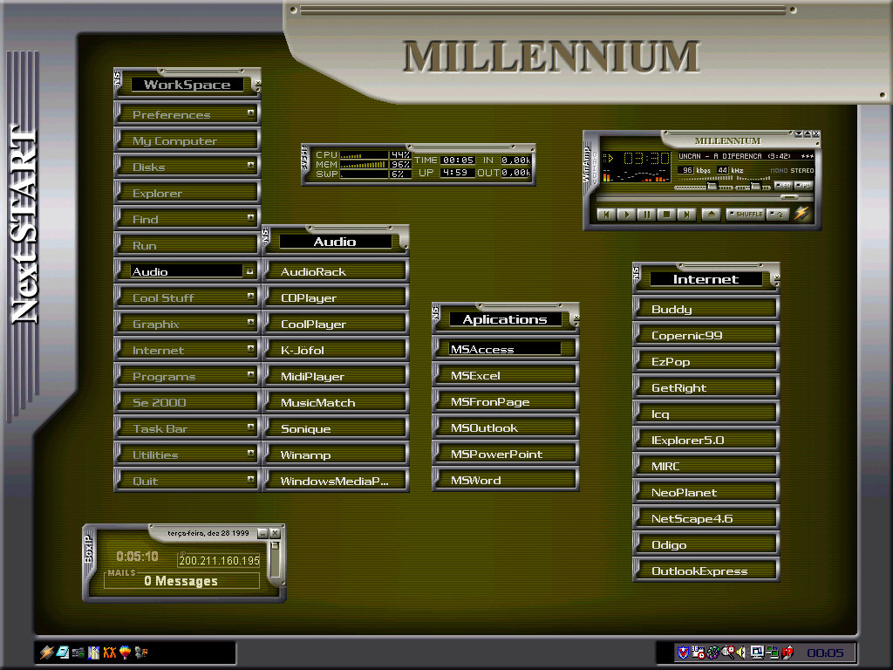Click Winamp balance slider handle
The width and height of the screenshot is (893, 670).
coord(756,187)
